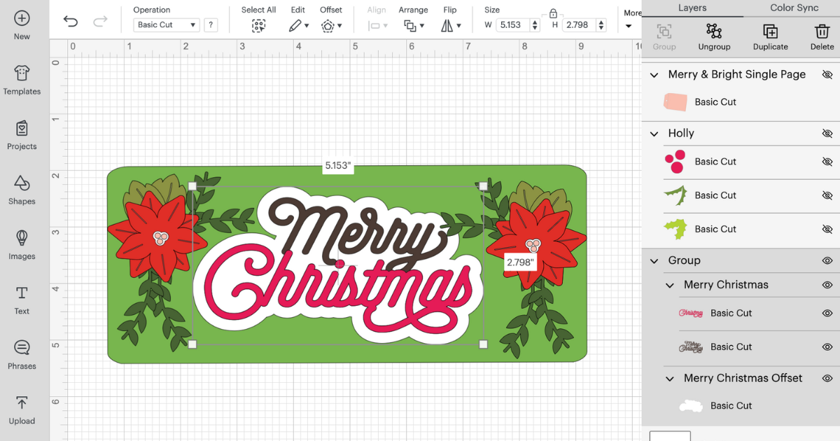Hide the Merry Christmas Offset group
This screenshot has width=840, height=441.
827,378
